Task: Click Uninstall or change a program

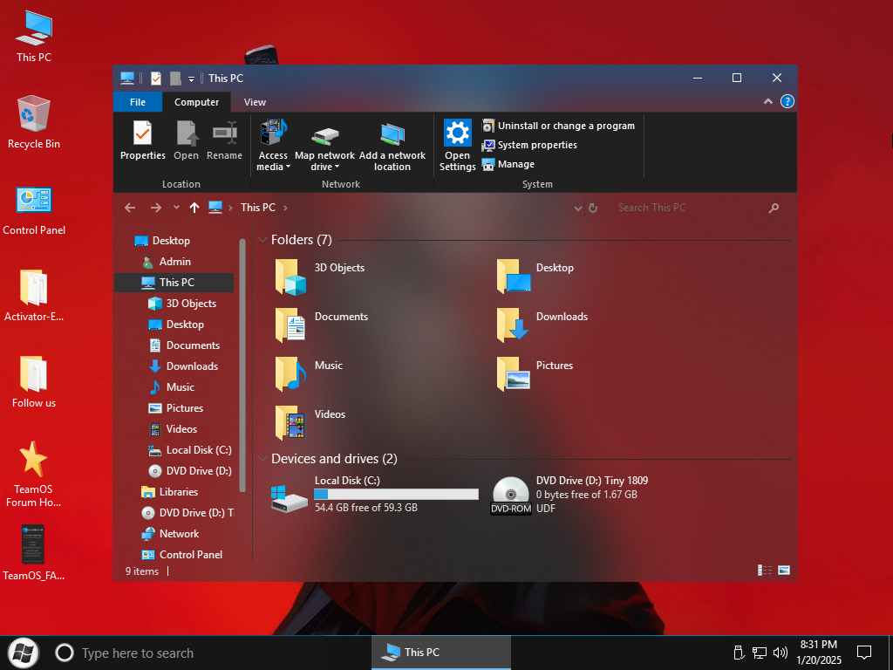Action: (558, 126)
